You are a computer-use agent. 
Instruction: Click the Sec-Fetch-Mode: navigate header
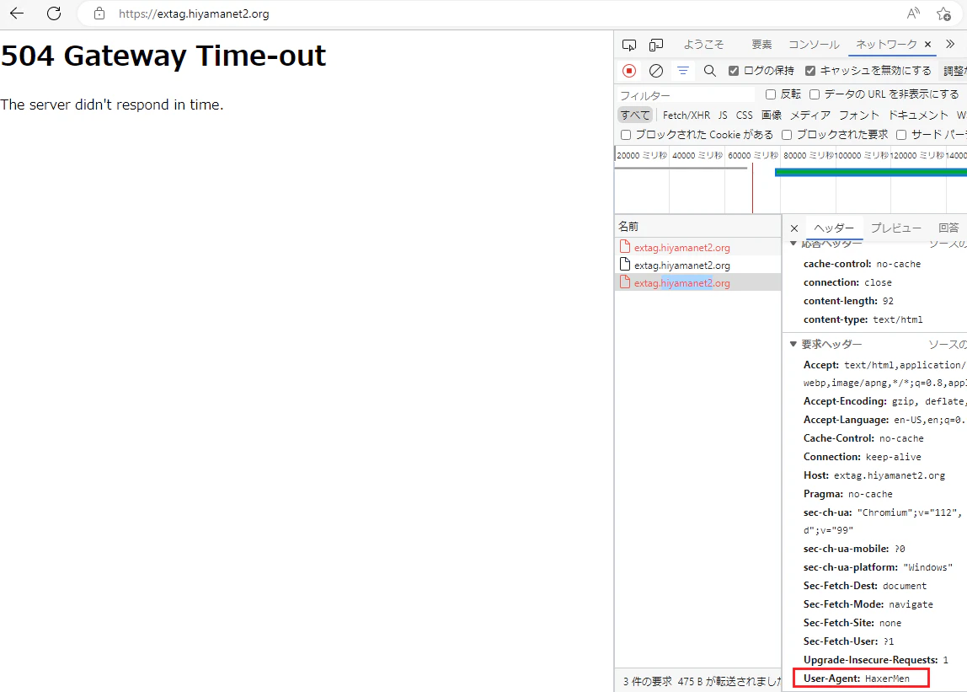pyautogui.click(x=868, y=604)
